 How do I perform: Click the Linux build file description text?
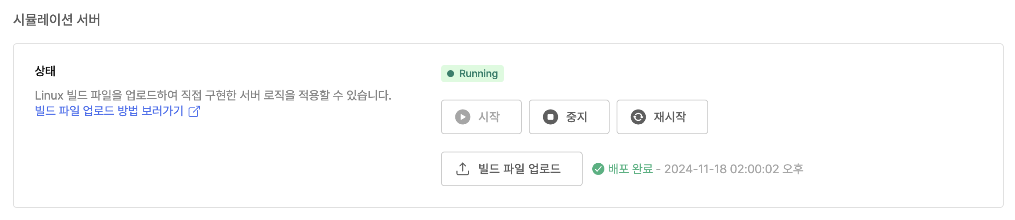(x=213, y=95)
